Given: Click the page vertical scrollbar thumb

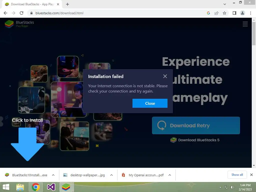Looking at the screenshot, I should click(254, 33).
